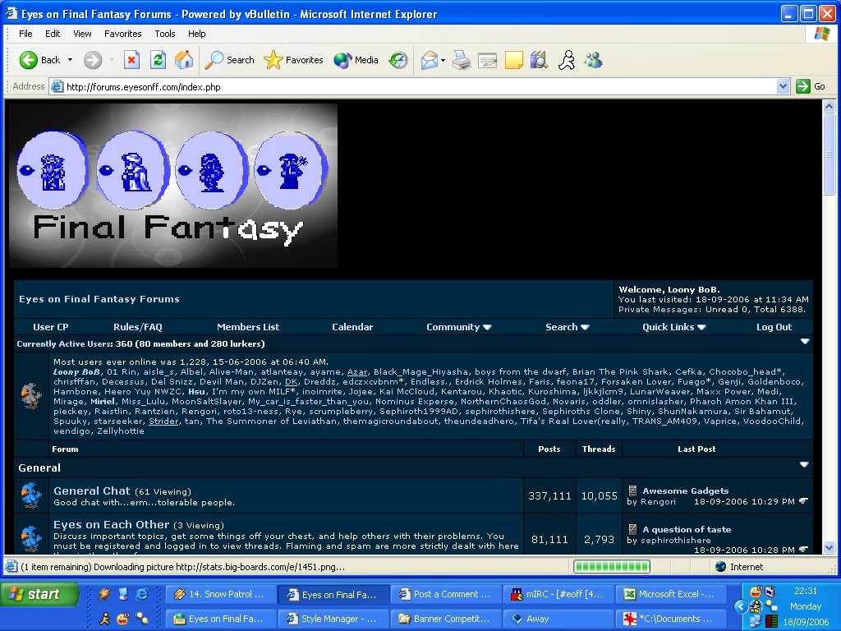
Task: Stop loading with the red X icon
Action: pos(131,60)
